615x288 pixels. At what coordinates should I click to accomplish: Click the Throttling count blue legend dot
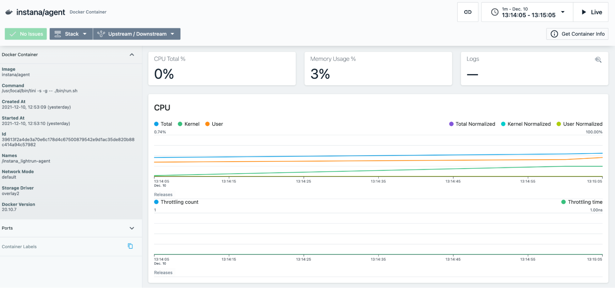(x=156, y=202)
